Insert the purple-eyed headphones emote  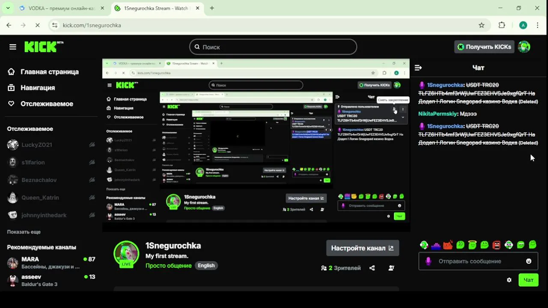click(x=509, y=245)
